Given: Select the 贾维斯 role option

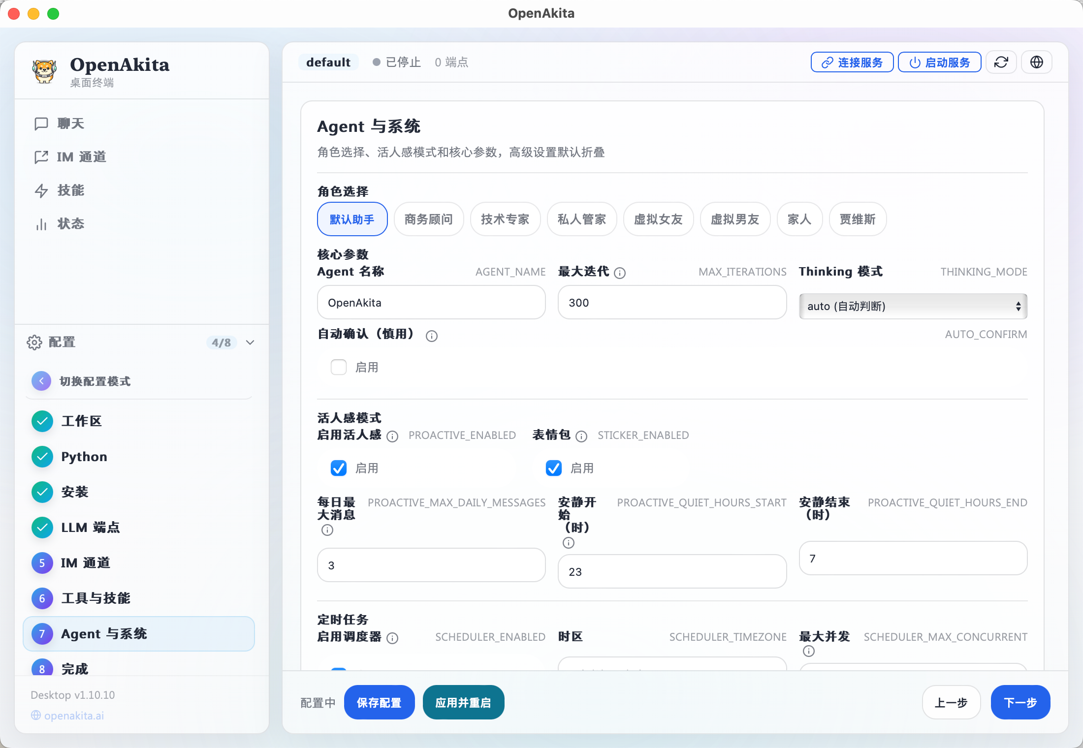Looking at the screenshot, I should (858, 219).
